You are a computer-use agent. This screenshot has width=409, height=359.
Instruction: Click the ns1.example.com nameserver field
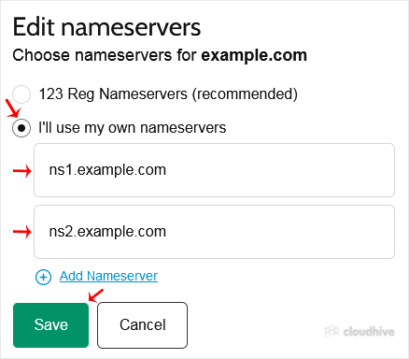click(x=214, y=170)
